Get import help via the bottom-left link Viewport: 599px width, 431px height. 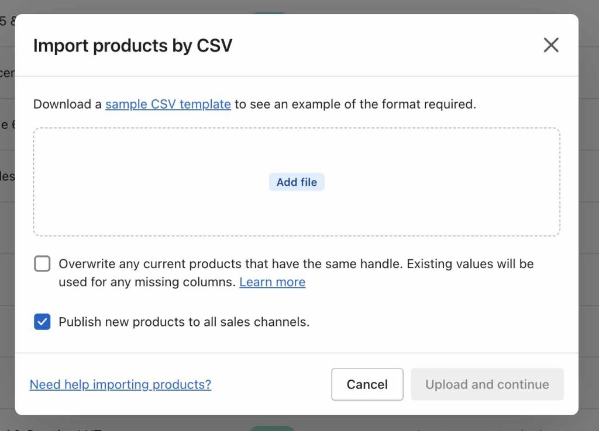pos(120,384)
